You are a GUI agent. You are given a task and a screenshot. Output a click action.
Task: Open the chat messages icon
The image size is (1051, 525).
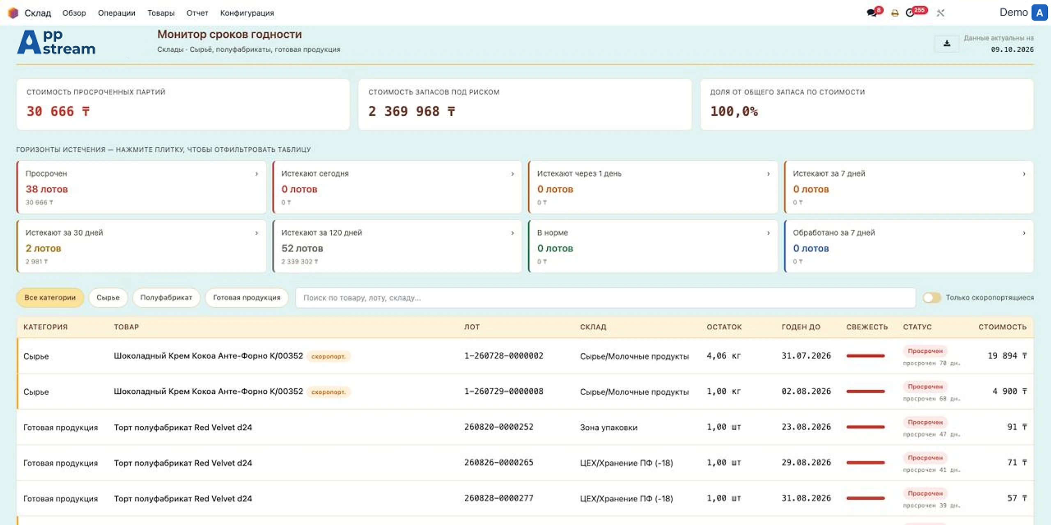872,13
